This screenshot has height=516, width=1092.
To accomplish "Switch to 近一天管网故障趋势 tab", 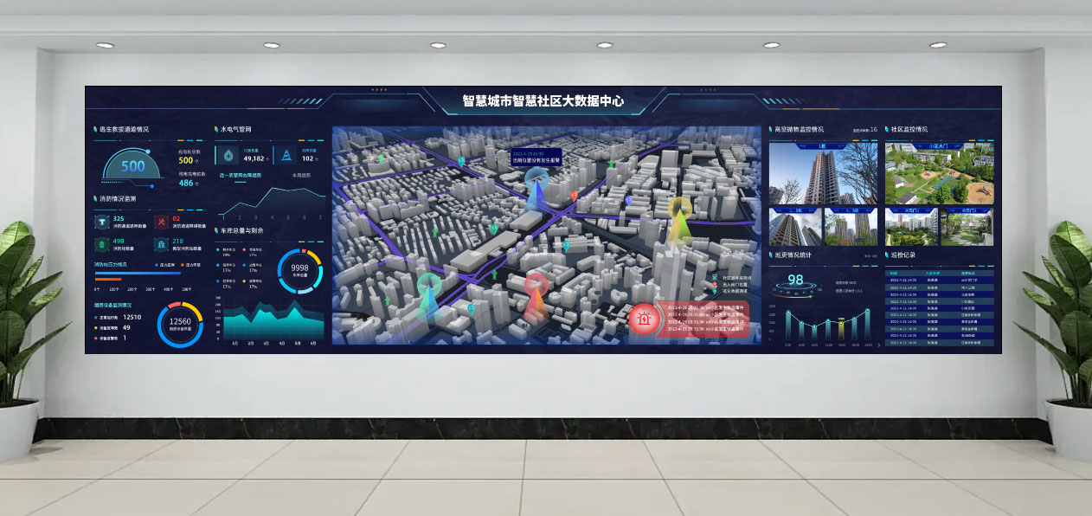I will coord(240,175).
